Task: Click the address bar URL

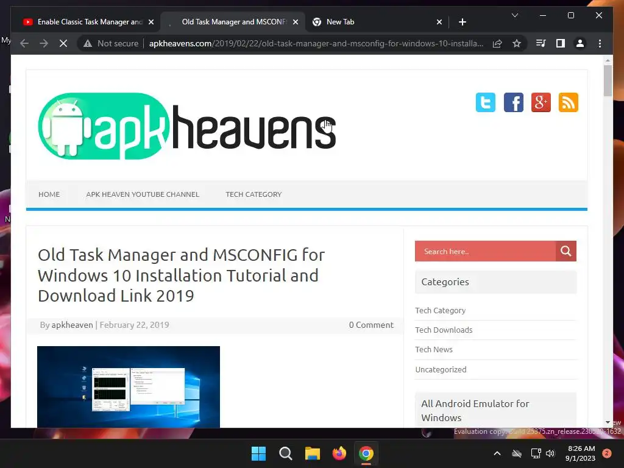Action: [x=316, y=43]
